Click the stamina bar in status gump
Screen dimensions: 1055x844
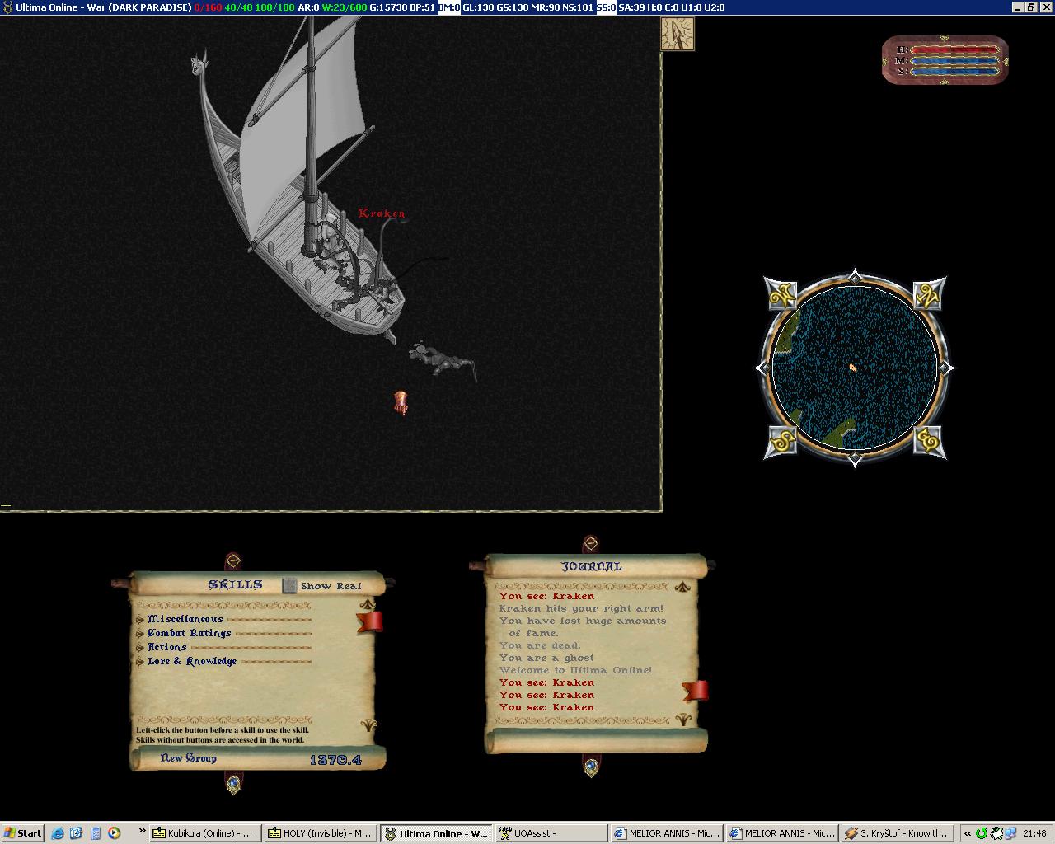[x=955, y=72]
